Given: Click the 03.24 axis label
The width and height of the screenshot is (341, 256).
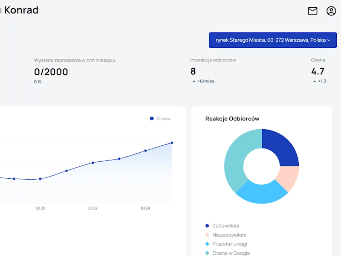Looking at the screenshot, I should [145, 208].
